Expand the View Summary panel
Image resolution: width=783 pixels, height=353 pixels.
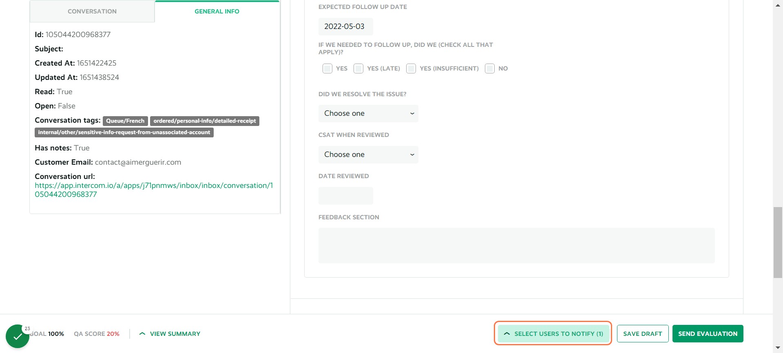click(170, 333)
